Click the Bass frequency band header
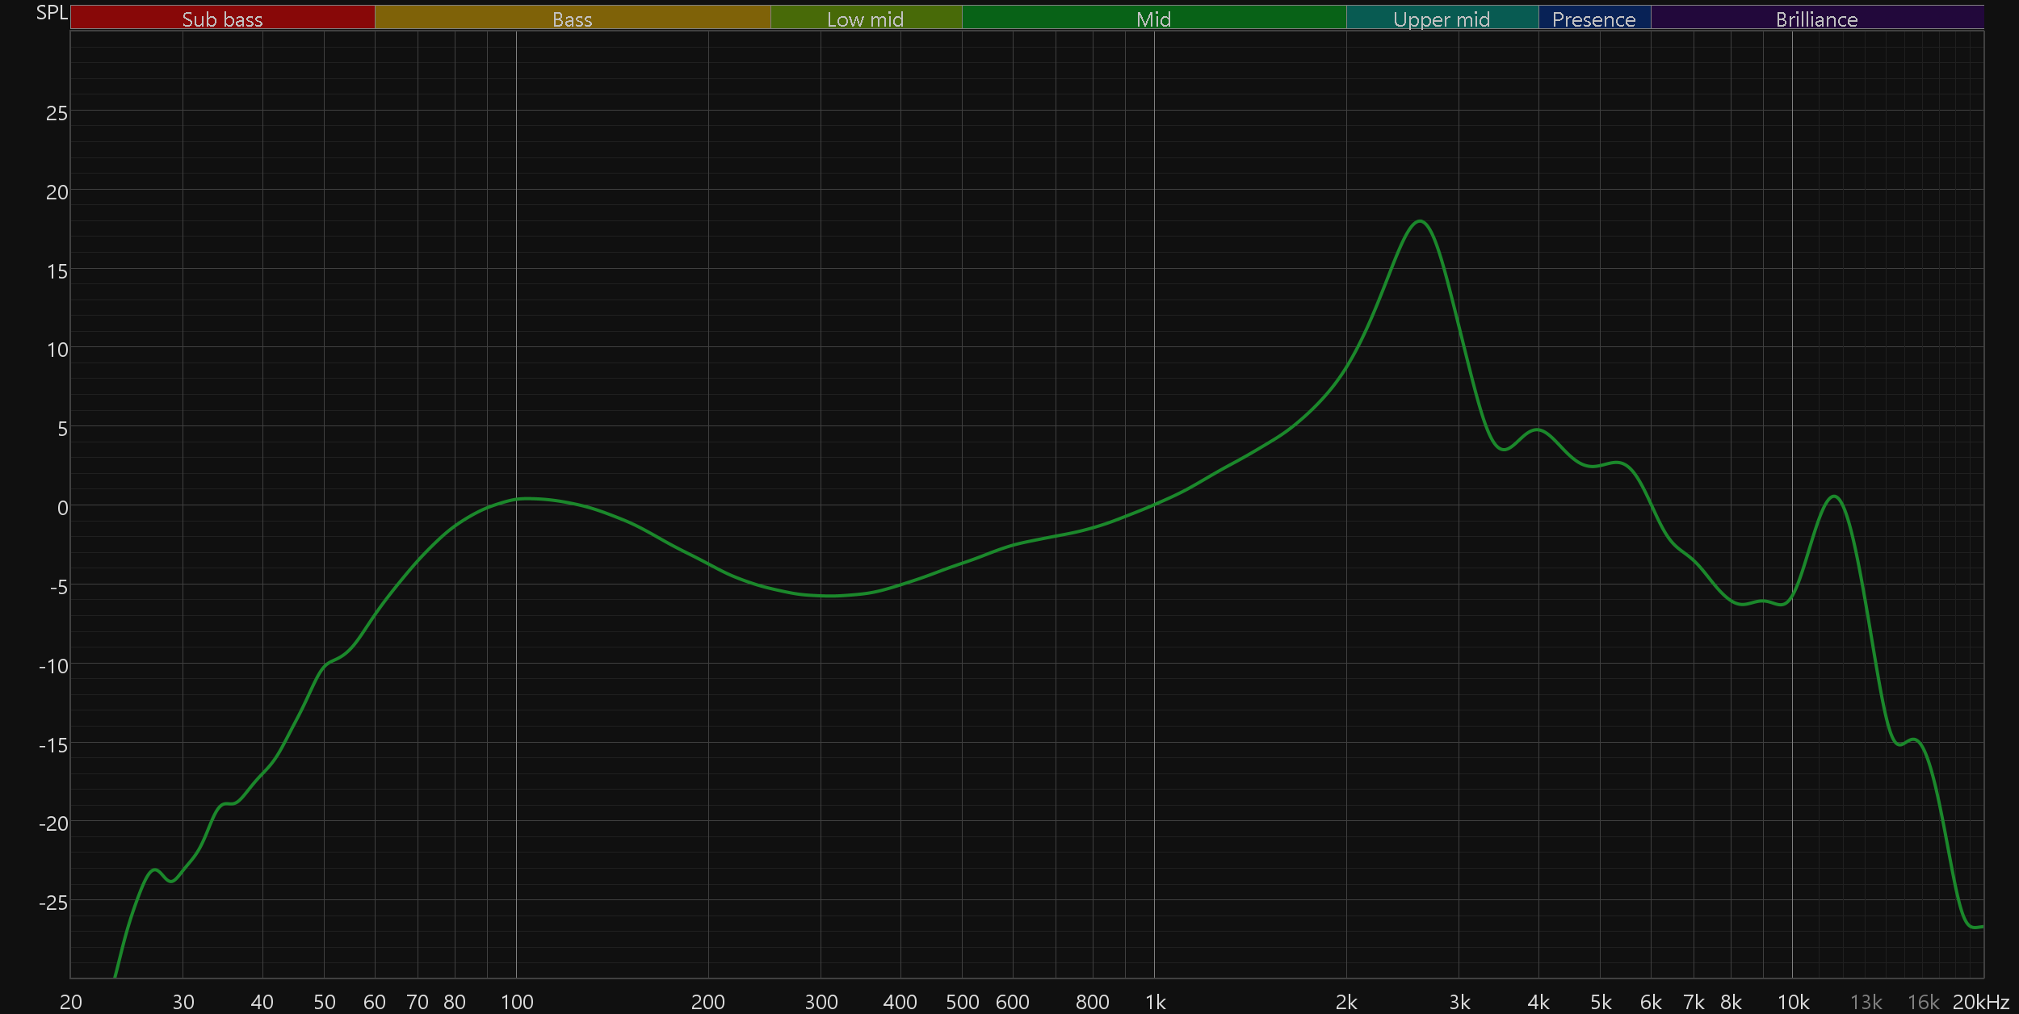Screen dimensions: 2019x1014 pos(572,19)
